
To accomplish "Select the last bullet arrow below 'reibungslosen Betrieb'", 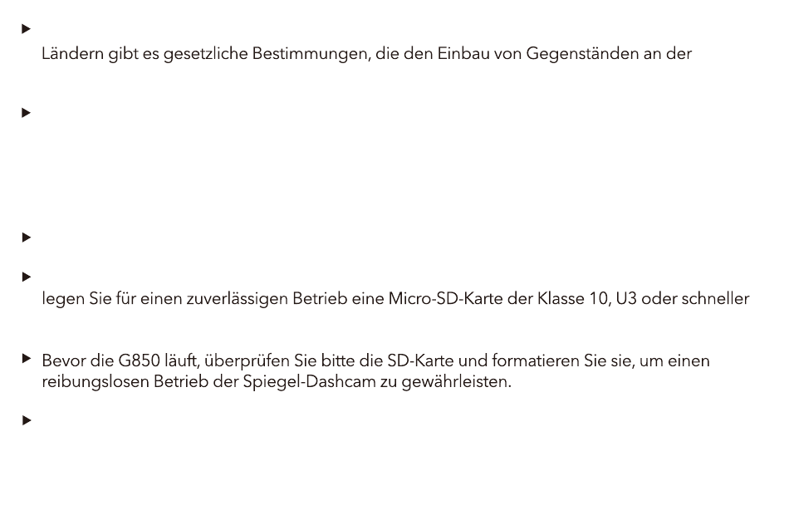I will 27,420.
